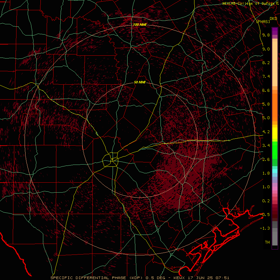
Task: Click the 07:51 timestamp in the caption
Action: pyautogui.click(x=222, y=278)
